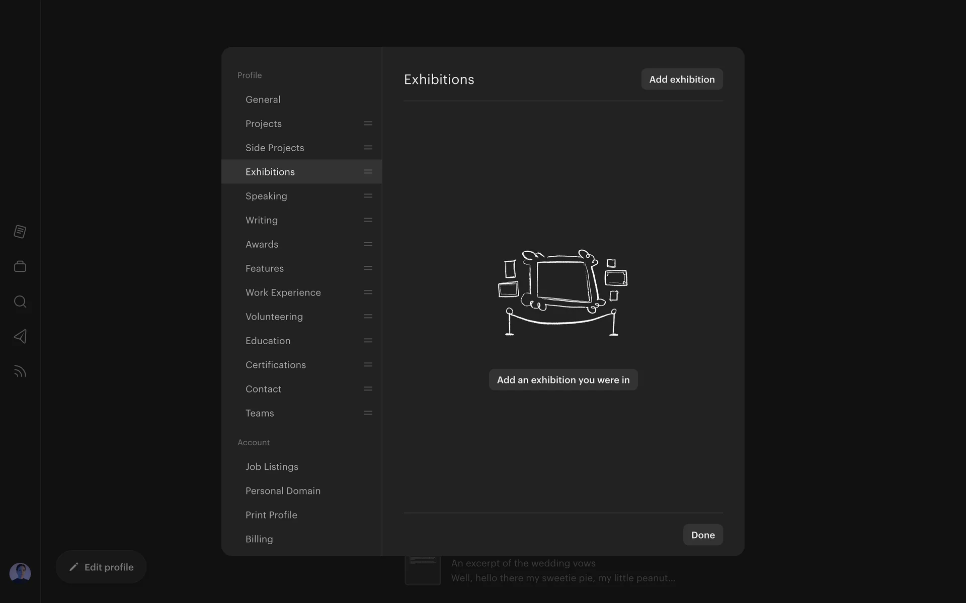Click 'Add an exhibition you were in'
The height and width of the screenshot is (603, 966).
click(x=563, y=380)
